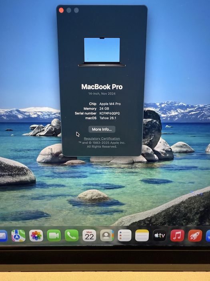
Task: Open the Mail app in Dock
Action: 3,236
